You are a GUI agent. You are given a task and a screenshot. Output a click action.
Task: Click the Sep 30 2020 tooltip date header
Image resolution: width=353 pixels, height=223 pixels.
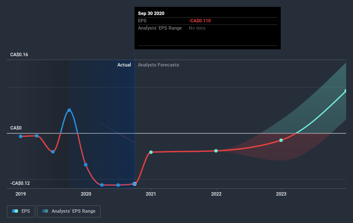151,13
